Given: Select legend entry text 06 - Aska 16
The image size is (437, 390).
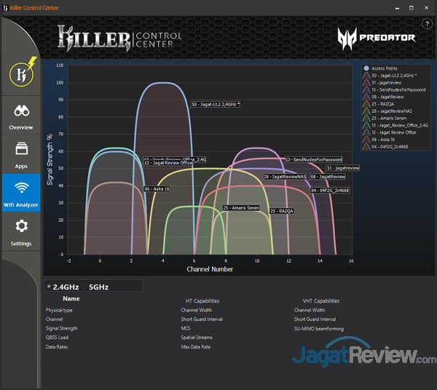Looking at the screenshot, I should [x=383, y=140].
